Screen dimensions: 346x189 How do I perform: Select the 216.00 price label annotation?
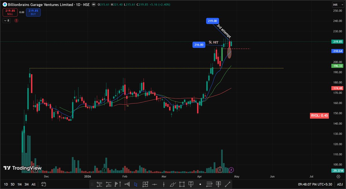199,45
